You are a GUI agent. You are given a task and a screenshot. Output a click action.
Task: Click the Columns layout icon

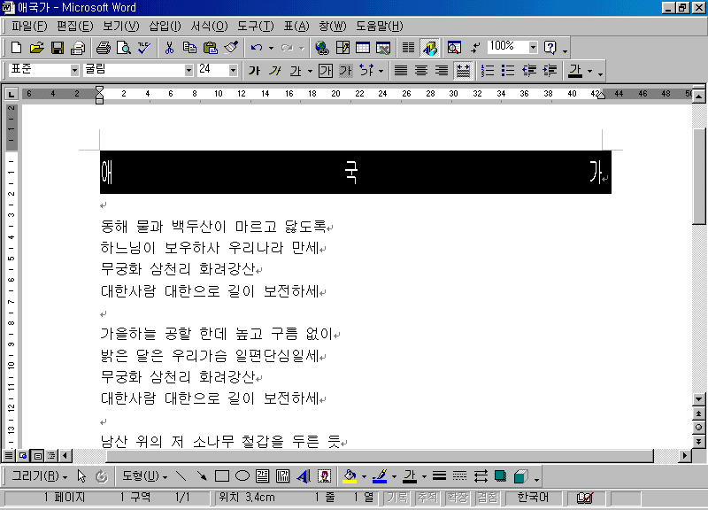click(x=409, y=48)
